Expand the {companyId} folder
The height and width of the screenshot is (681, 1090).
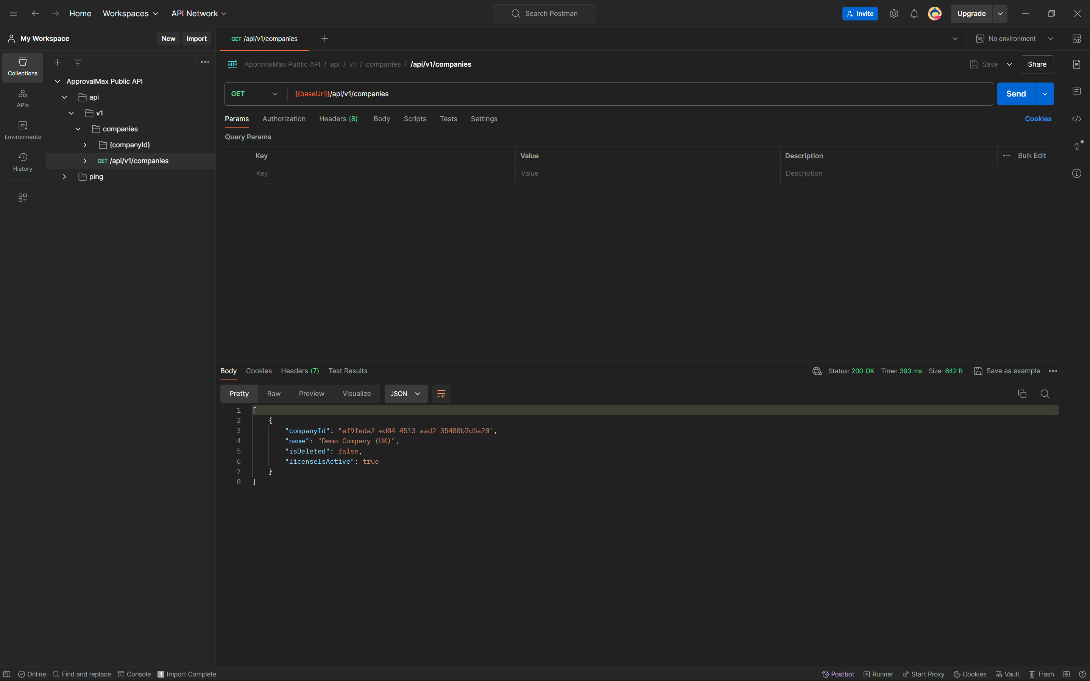click(85, 145)
